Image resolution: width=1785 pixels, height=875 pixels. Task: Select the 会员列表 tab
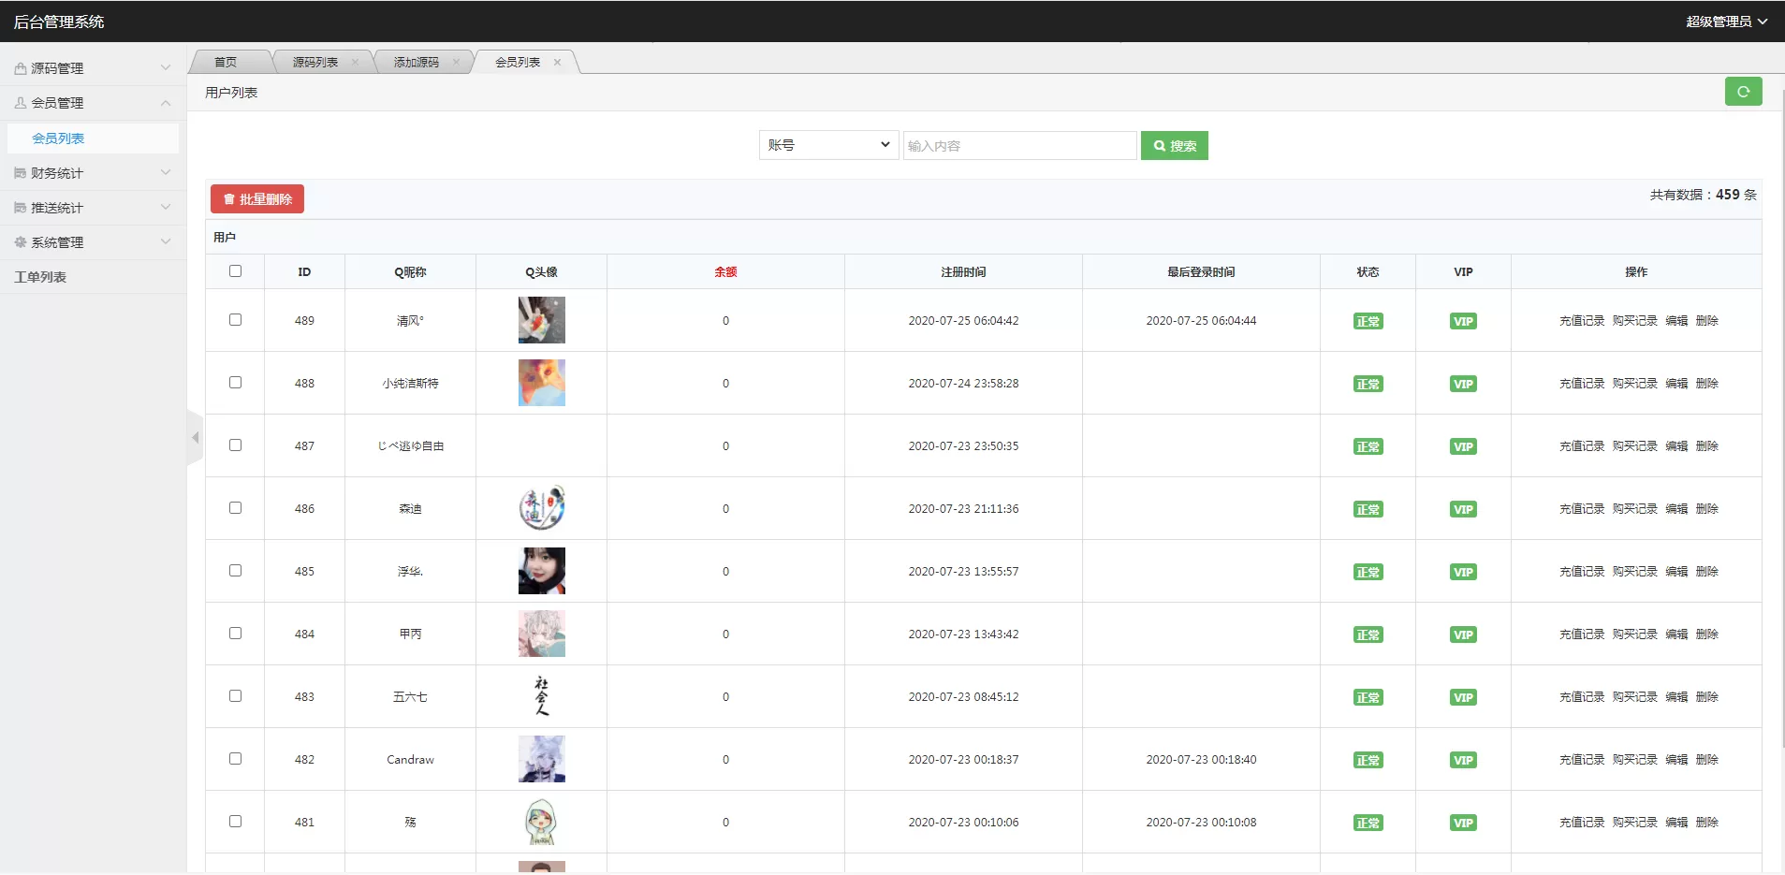point(518,63)
